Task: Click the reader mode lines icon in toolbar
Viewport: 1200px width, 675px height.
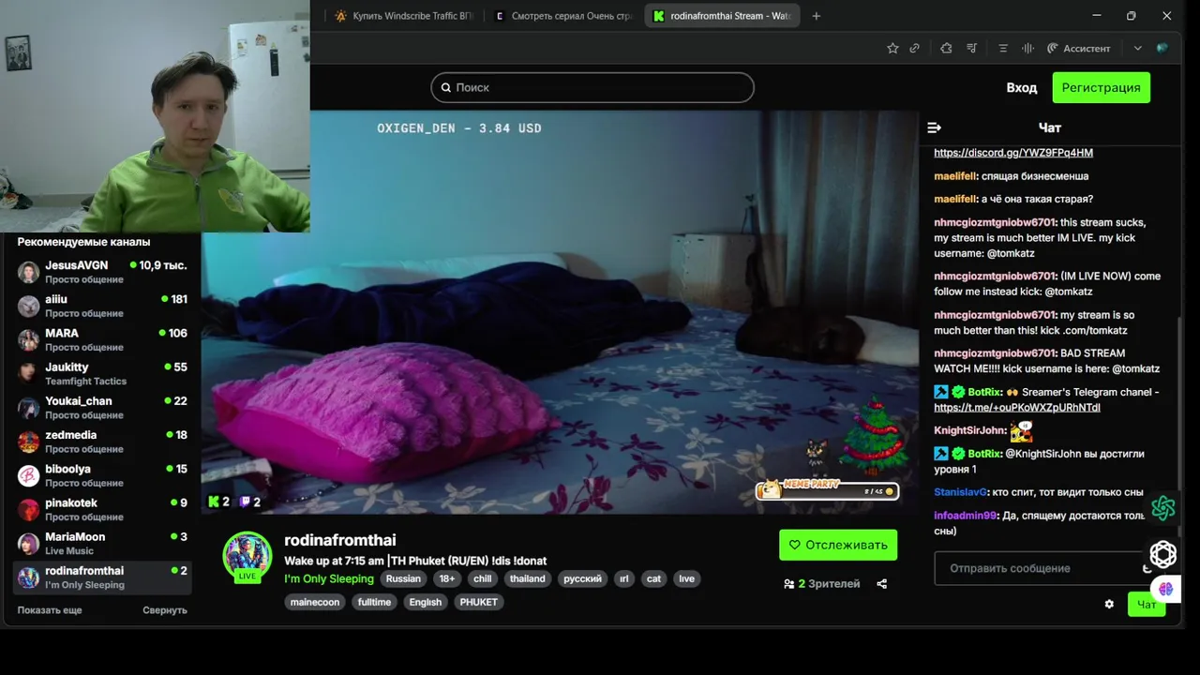Action: coord(1003,48)
